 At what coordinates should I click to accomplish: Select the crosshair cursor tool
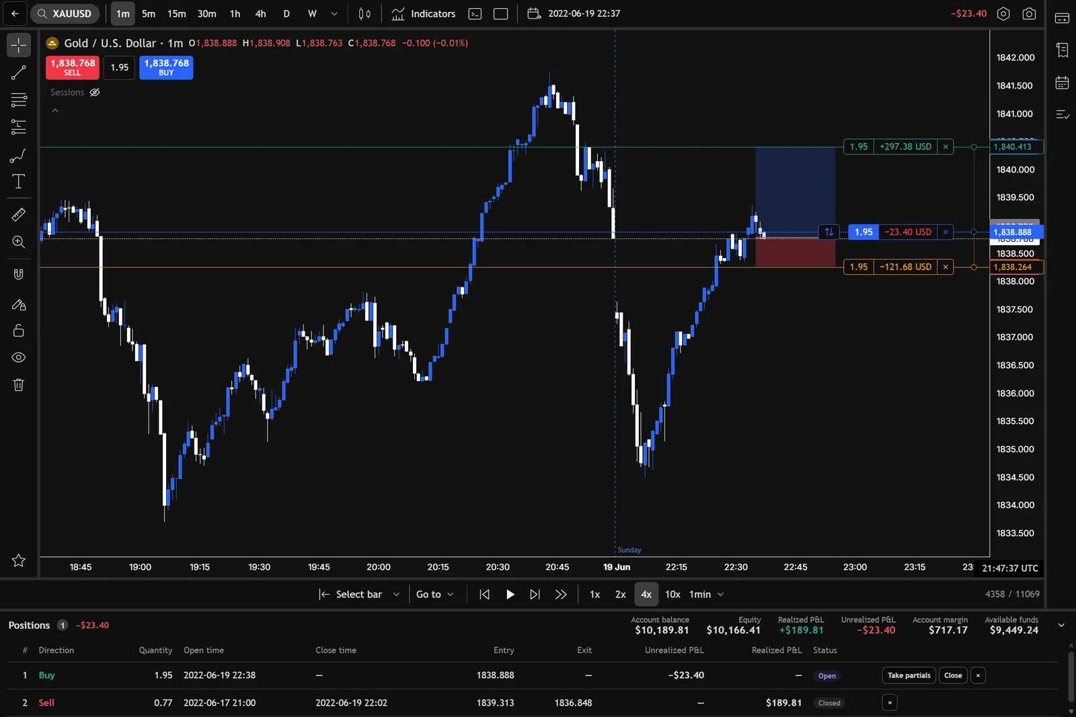[19, 45]
